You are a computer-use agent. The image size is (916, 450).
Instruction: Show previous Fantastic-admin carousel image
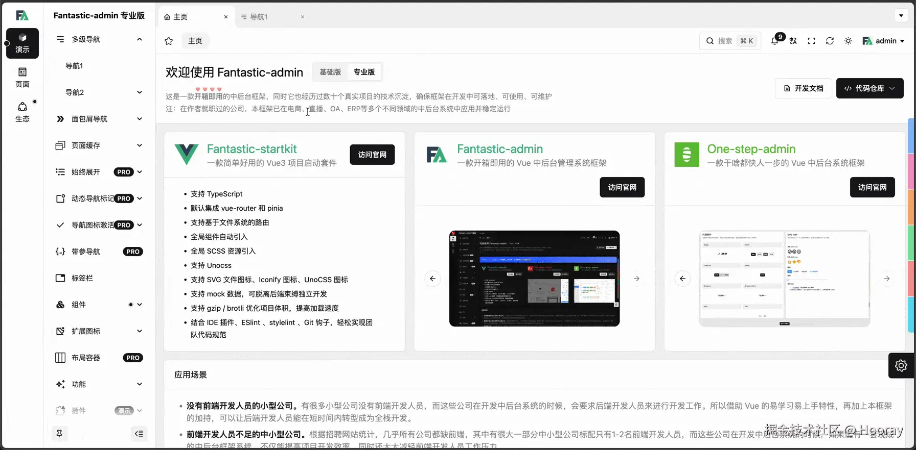coord(432,279)
